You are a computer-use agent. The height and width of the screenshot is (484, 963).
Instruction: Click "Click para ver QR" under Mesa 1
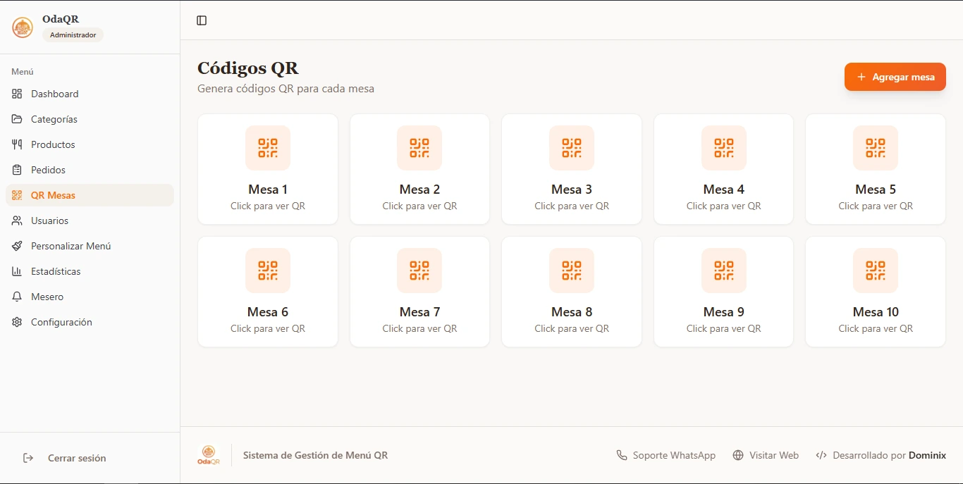coord(268,206)
